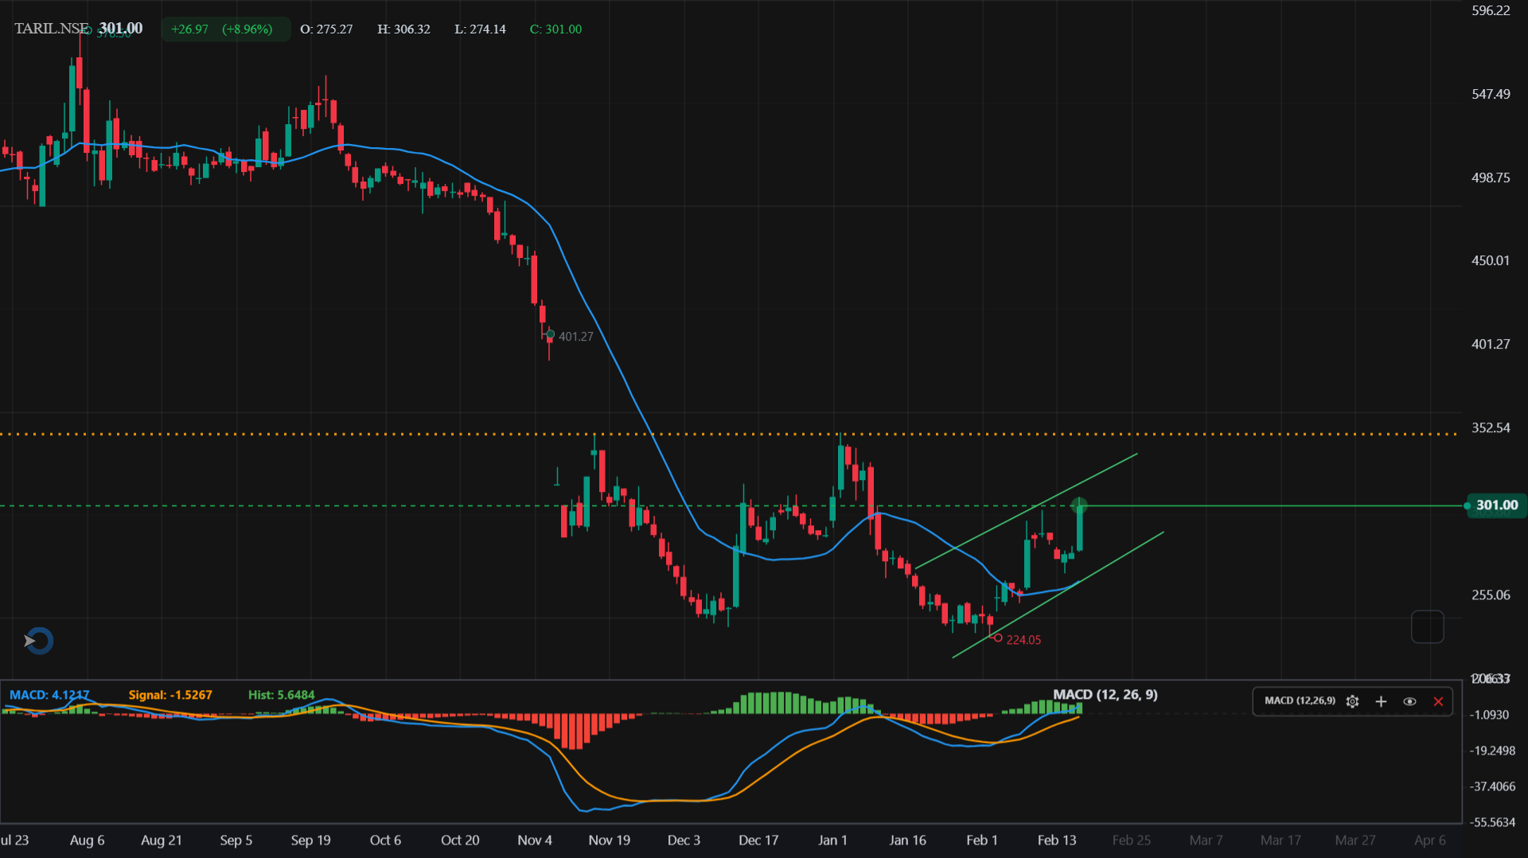
Task: Click the camera snapshot icon near the bottom right
Action: click(1428, 626)
